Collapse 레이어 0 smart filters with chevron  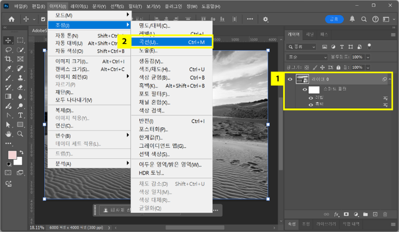(389, 79)
